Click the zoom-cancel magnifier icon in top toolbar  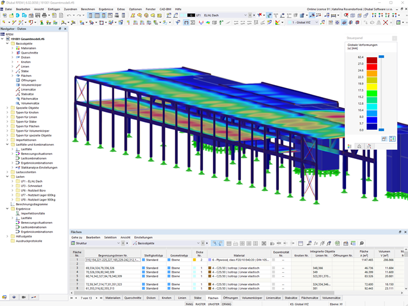pos(346,15)
